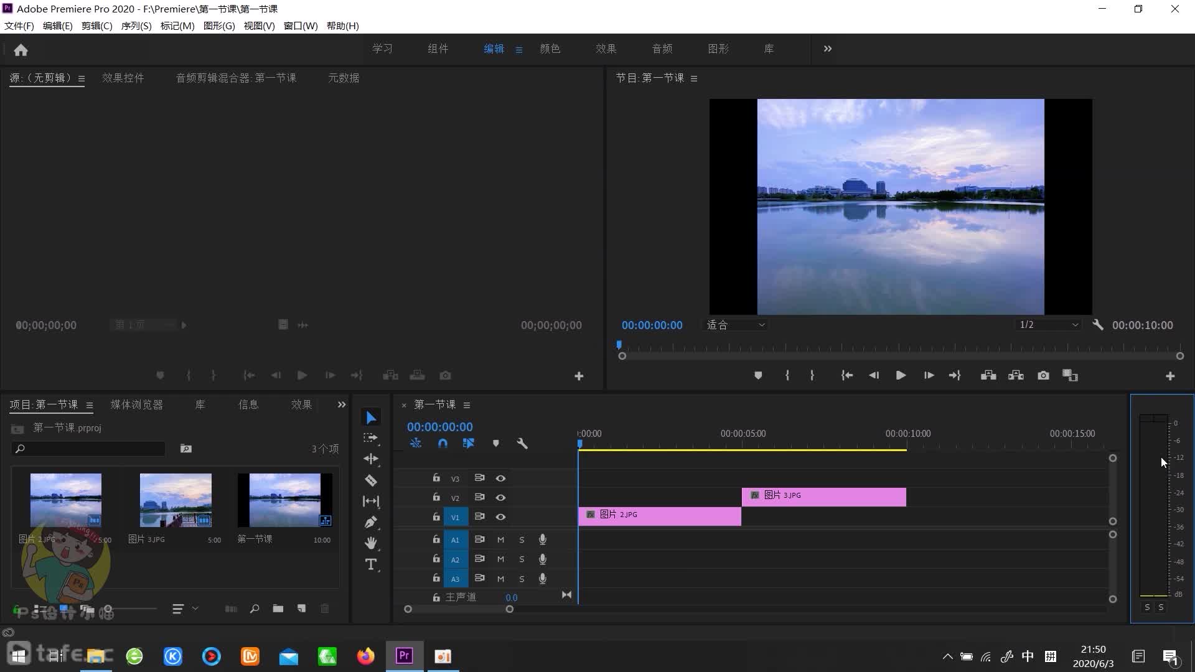Step forward one frame in program monitor

[x=929, y=376]
